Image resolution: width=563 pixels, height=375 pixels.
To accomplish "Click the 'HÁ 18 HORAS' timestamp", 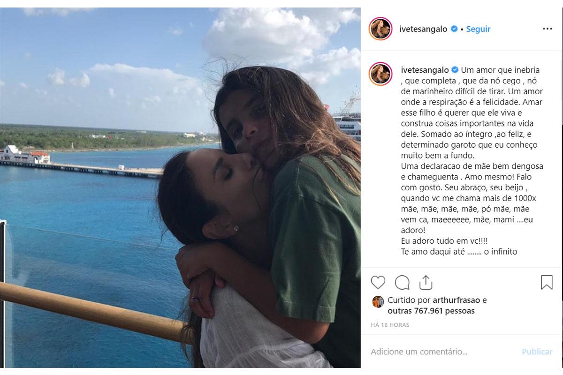I will 390,325.
